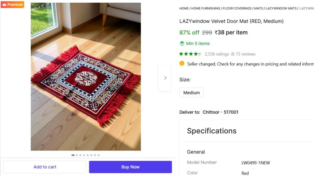Open the 2,536 ratings link
The image size is (314, 176).
217,54
